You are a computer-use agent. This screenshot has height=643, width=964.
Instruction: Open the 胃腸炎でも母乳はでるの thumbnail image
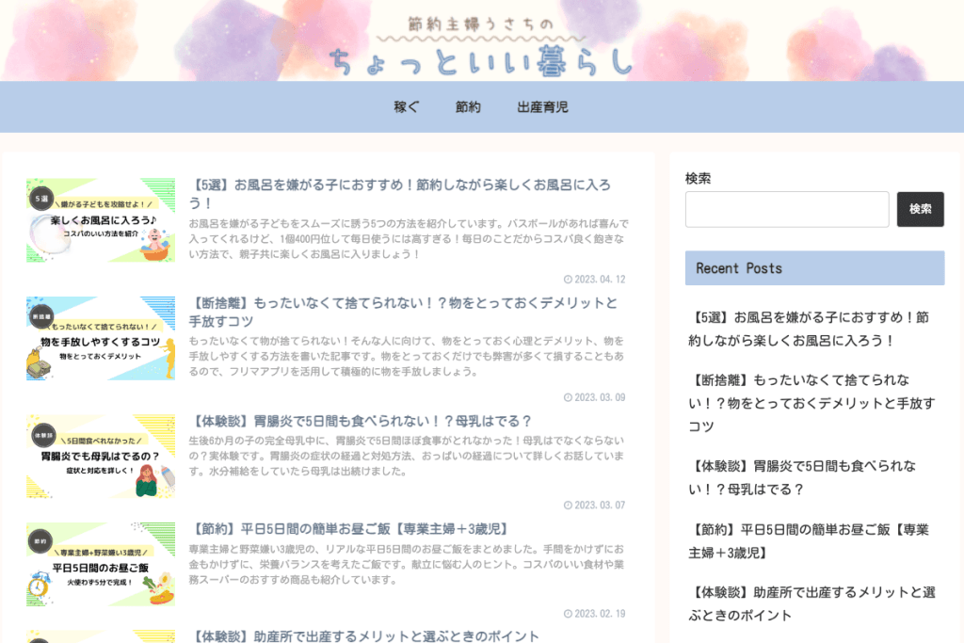pyautogui.click(x=101, y=456)
